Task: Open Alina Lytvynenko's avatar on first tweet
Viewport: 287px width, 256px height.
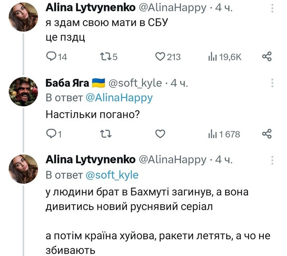Action: [23, 17]
